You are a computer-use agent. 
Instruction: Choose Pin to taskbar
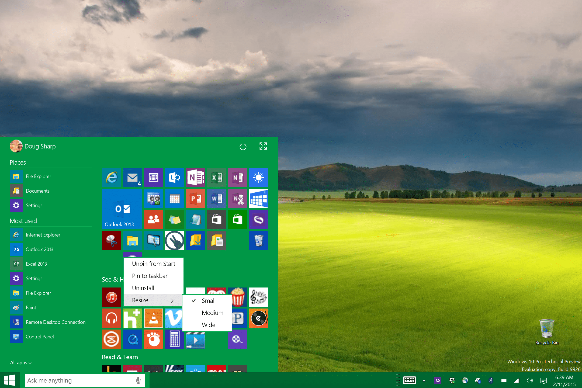pyautogui.click(x=153, y=276)
